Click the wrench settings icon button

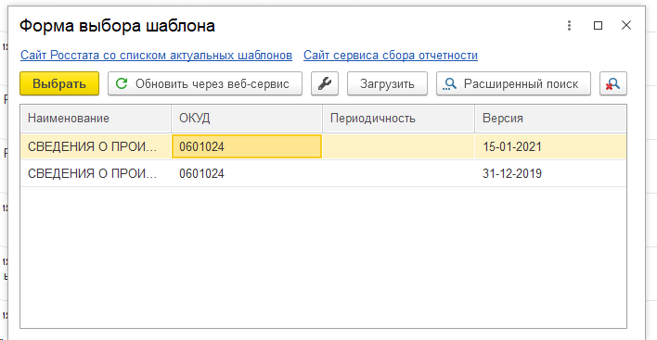[324, 83]
